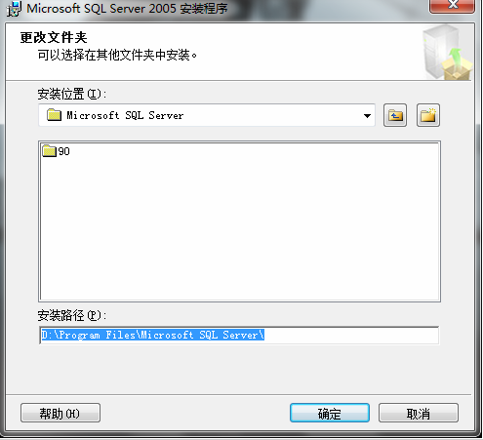Select the folder name 90
483x440 pixels.
(x=63, y=151)
